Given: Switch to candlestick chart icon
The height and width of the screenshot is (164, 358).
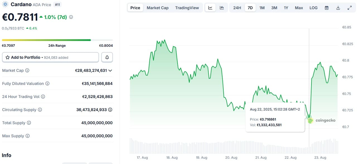Looking at the screenshot, I should tap(222, 8).
